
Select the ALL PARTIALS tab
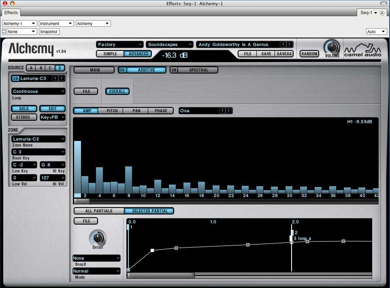pos(99,211)
